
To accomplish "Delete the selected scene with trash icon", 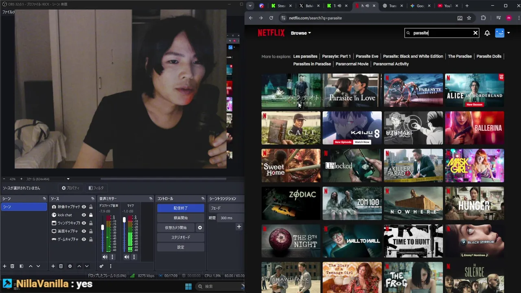I will (x=12, y=266).
